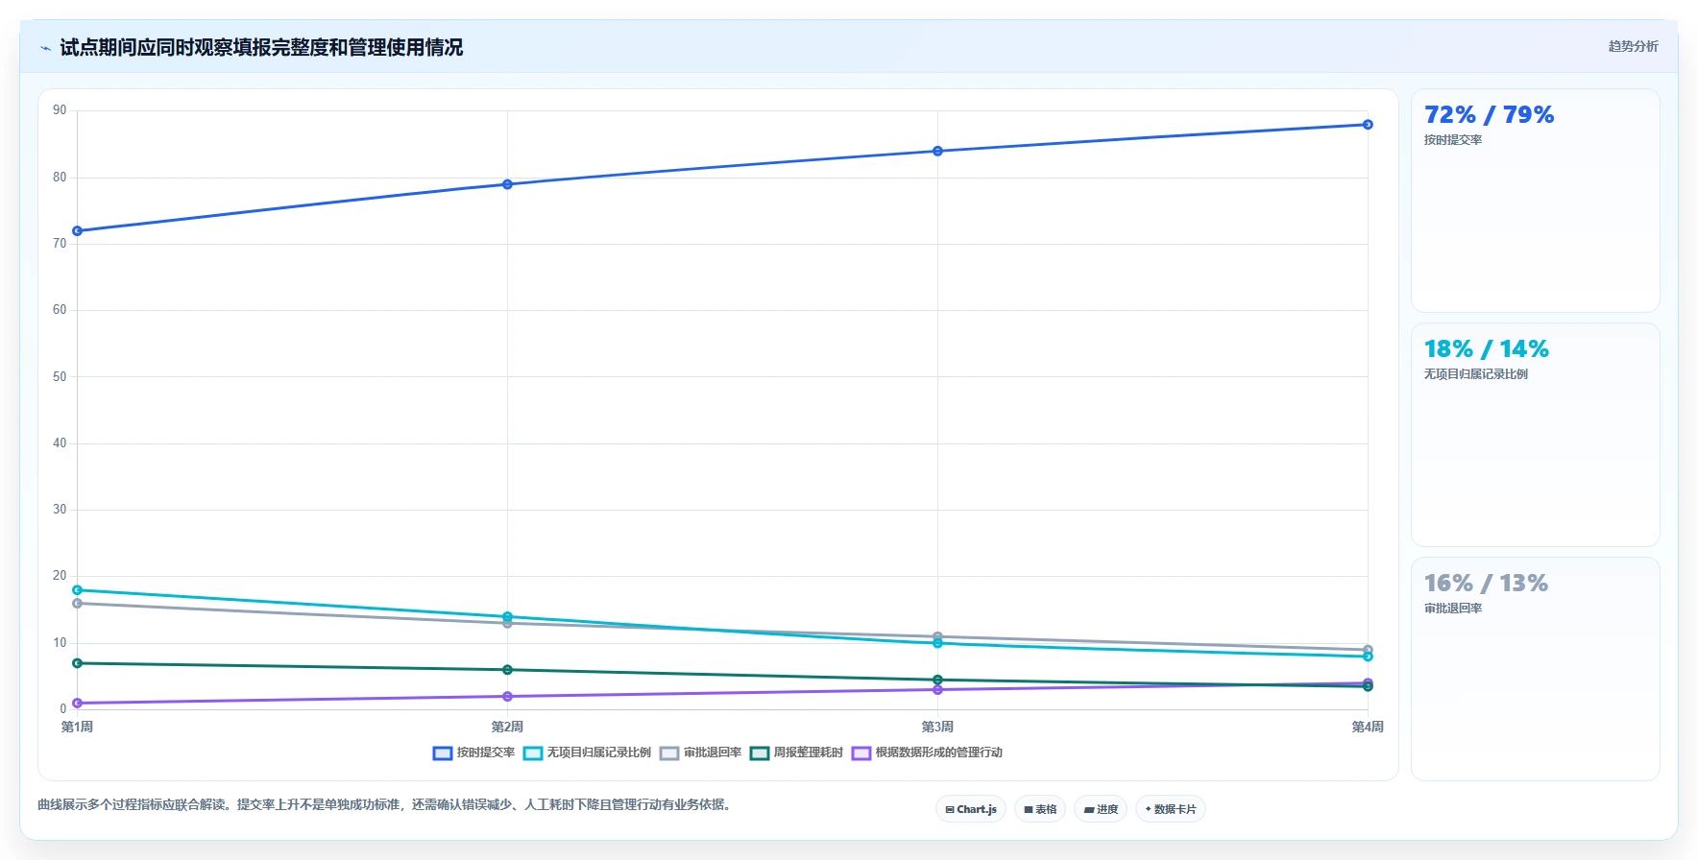Click 按时提交率 data point at 第4周
1698x860 pixels.
pyautogui.click(x=1368, y=125)
